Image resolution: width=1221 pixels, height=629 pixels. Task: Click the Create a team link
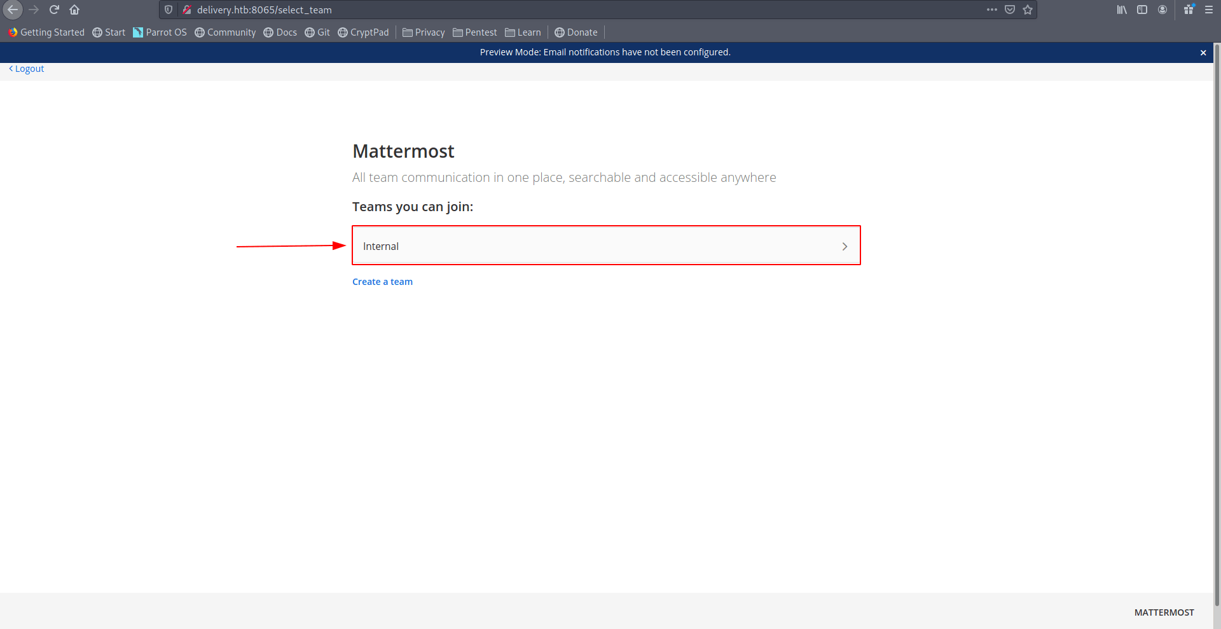(382, 282)
